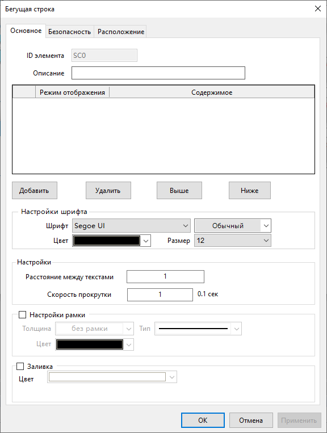The width and height of the screenshot is (327, 433).
Task: Enable the Настройки рамки checkbox
Action: [22, 315]
